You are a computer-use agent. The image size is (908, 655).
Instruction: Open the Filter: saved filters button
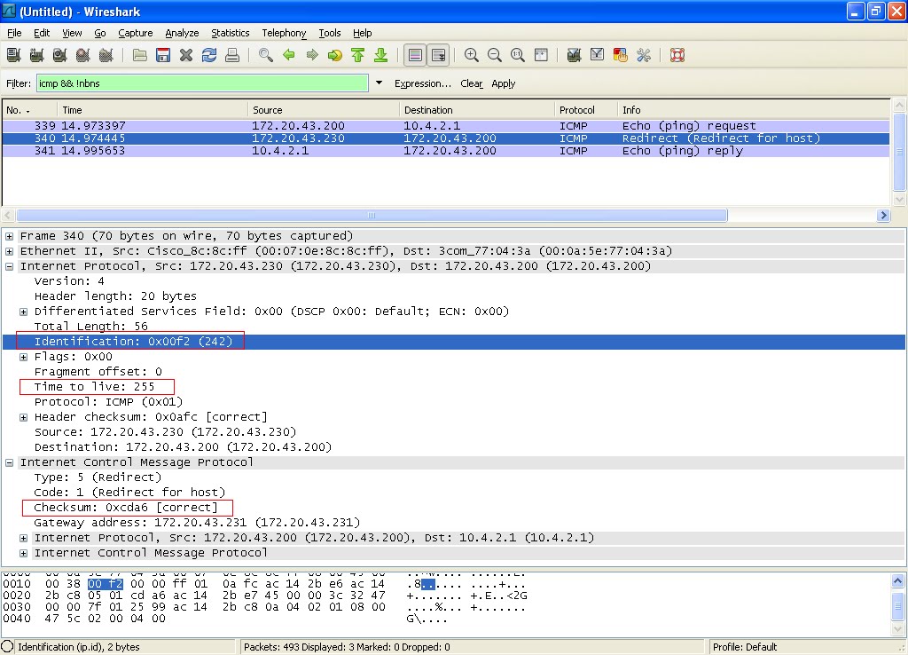(19, 83)
